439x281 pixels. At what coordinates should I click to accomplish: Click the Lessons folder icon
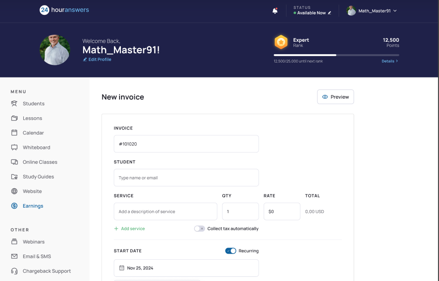(x=14, y=118)
